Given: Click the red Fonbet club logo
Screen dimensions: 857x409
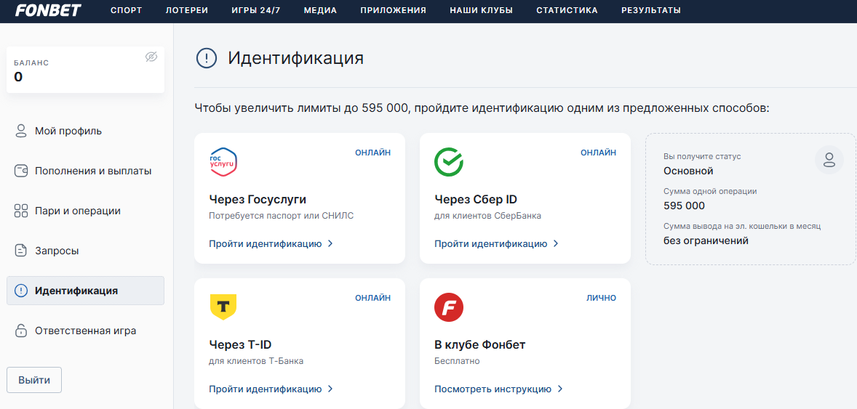Looking at the screenshot, I should [449, 307].
